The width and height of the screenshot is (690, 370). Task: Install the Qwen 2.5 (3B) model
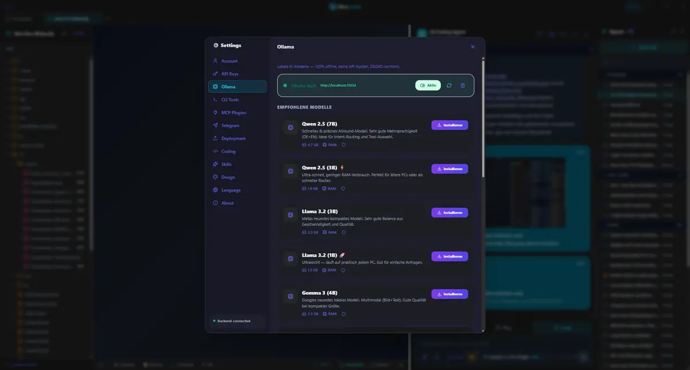[x=450, y=169]
